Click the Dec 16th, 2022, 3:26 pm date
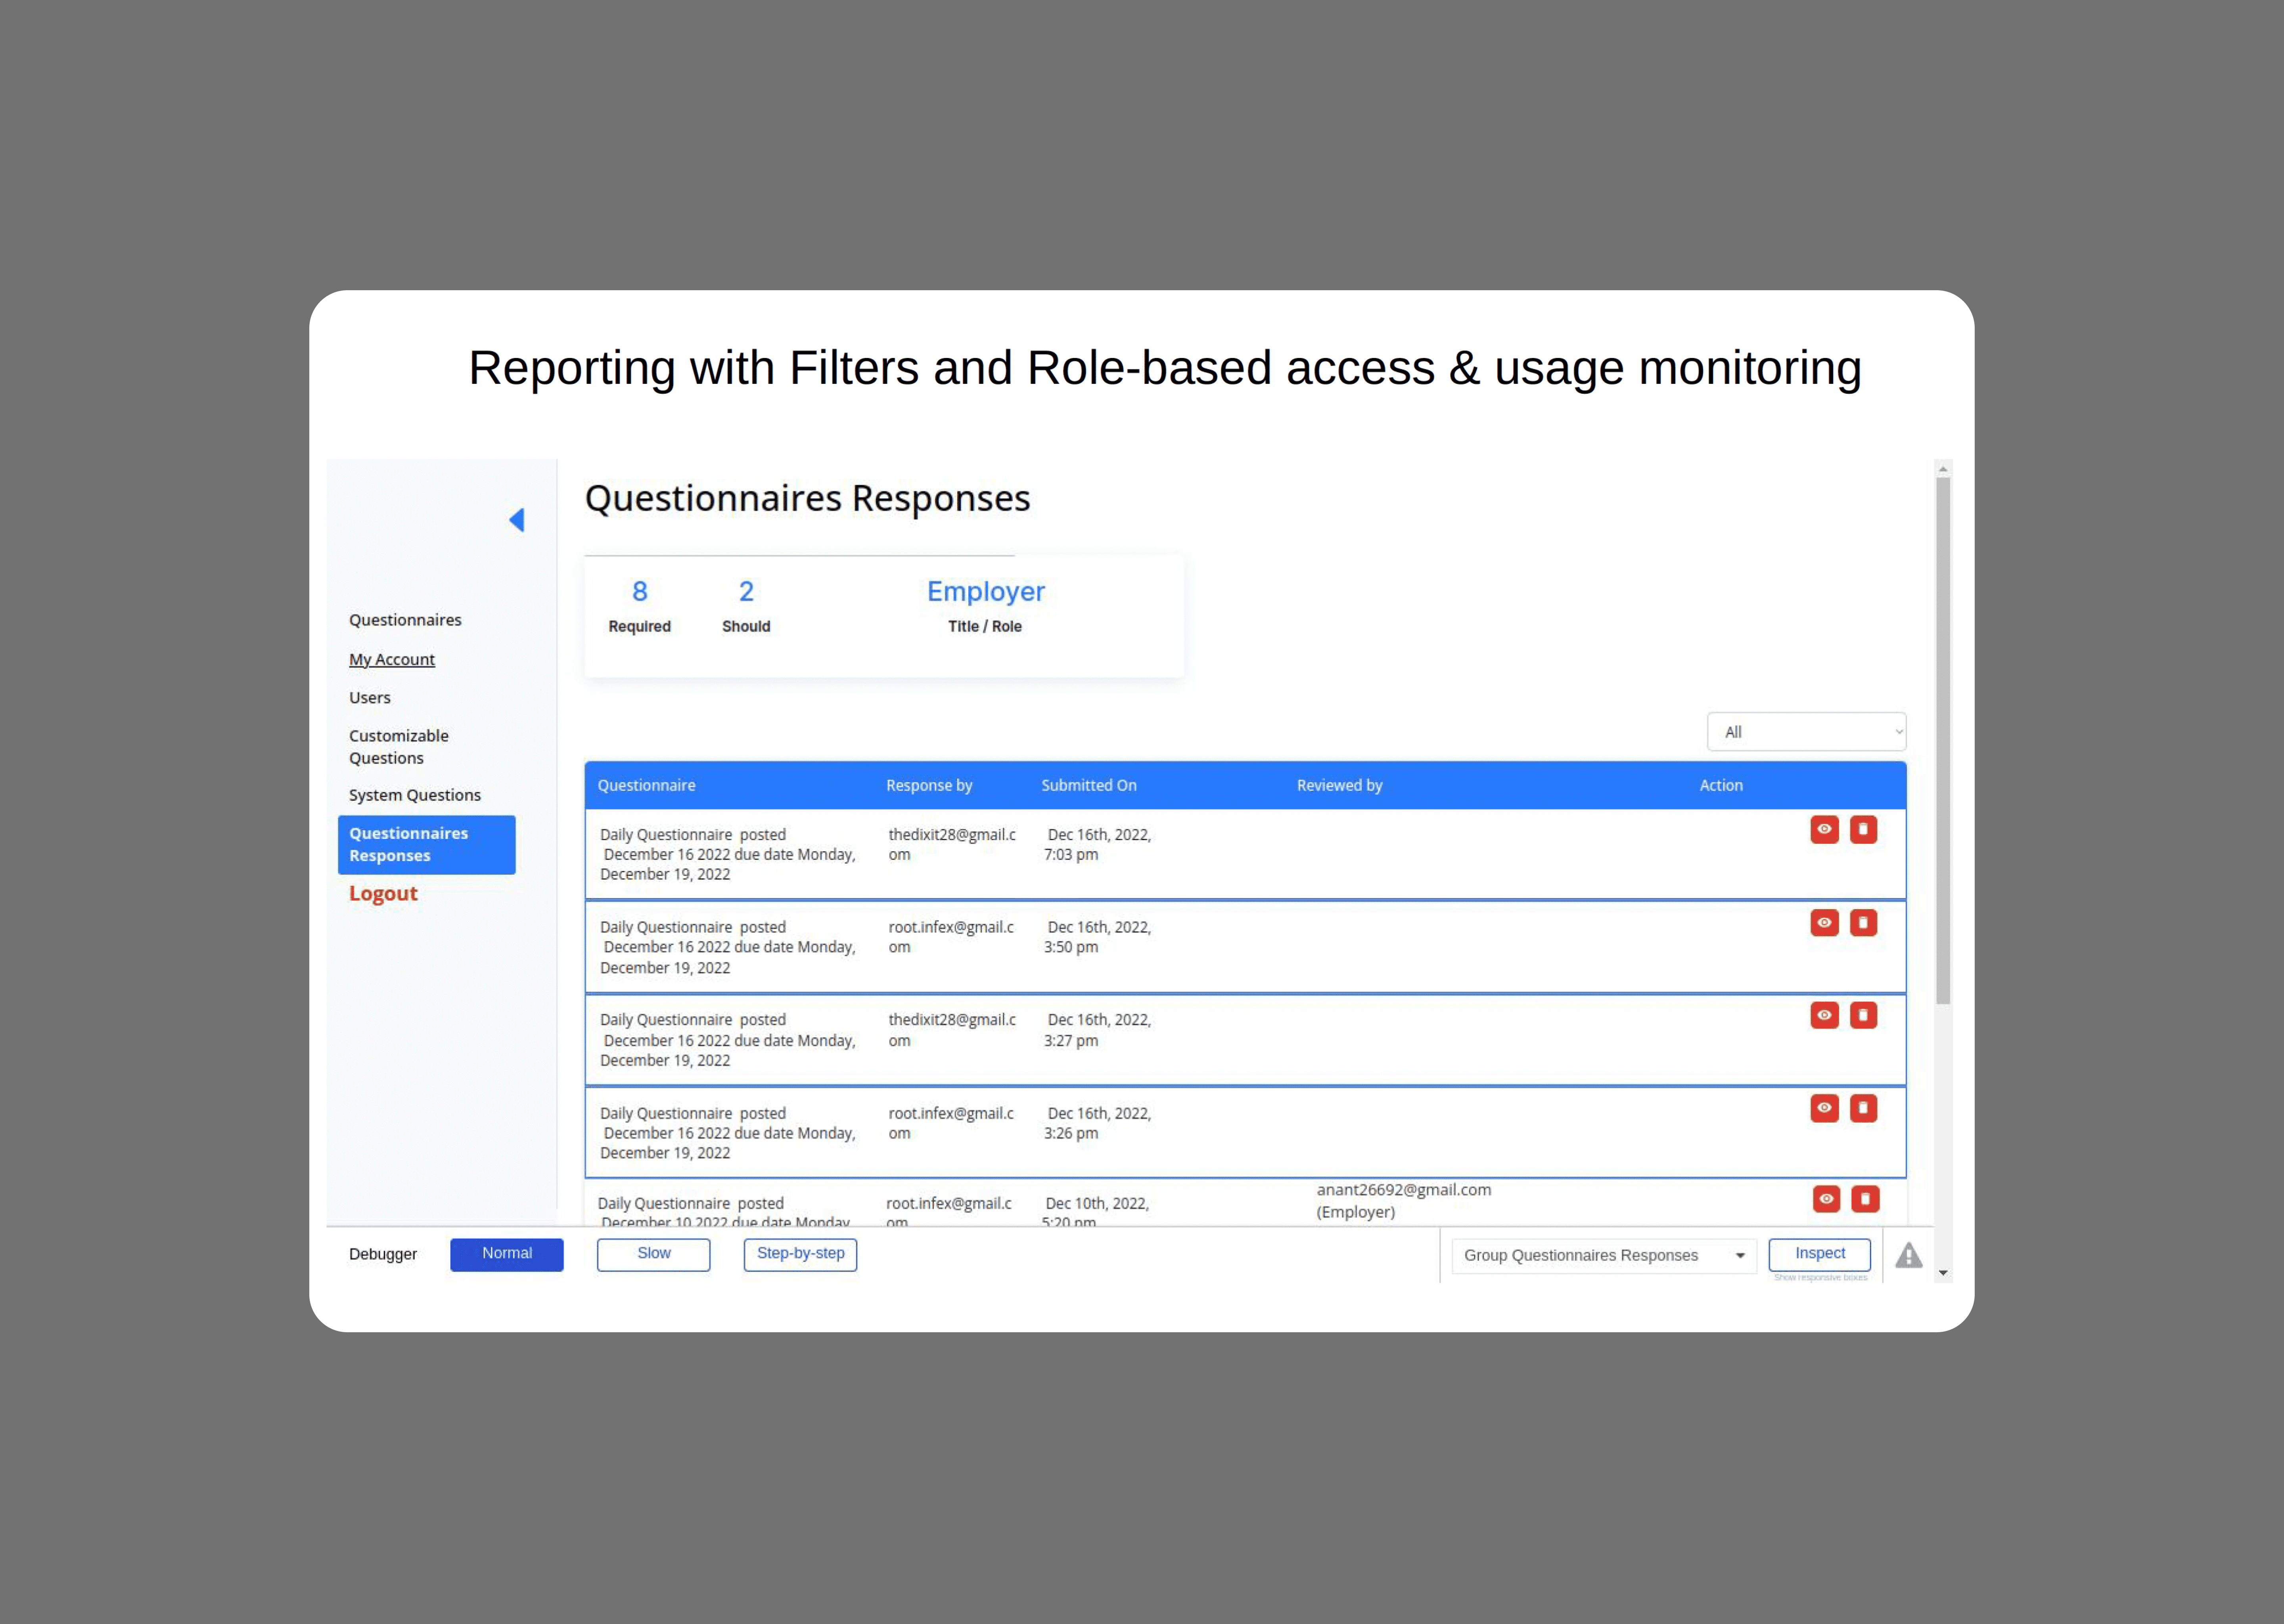Viewport: 2284px width, 1624px height. click(1098, 1123)
